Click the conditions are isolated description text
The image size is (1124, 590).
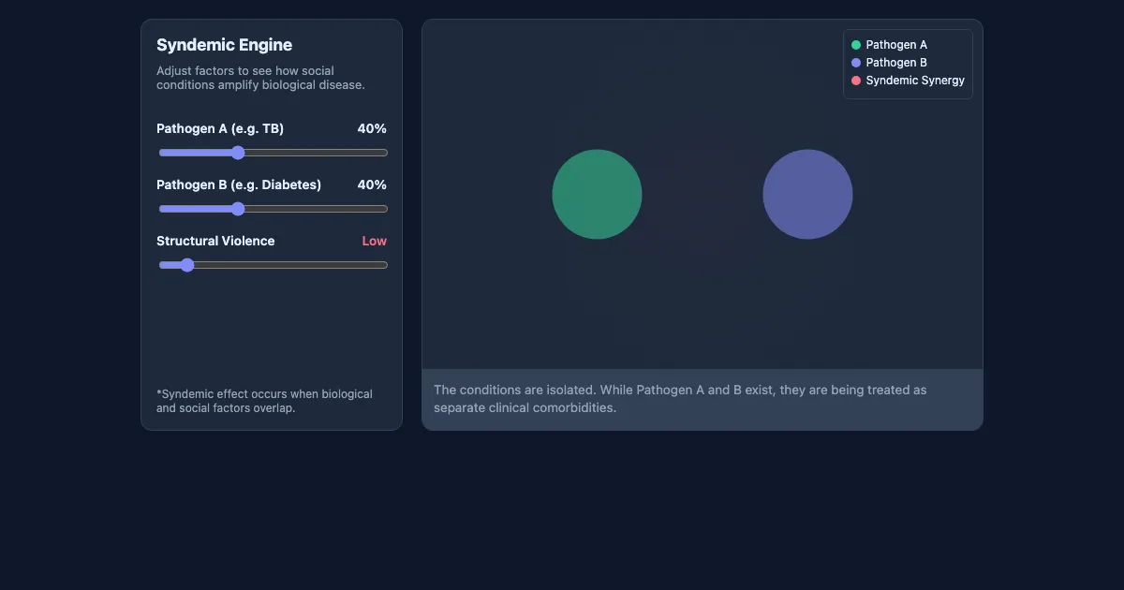[680, 399]
